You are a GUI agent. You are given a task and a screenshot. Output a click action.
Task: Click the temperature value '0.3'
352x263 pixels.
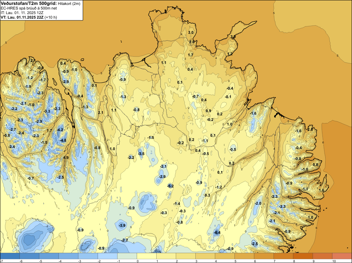(207, 195)
